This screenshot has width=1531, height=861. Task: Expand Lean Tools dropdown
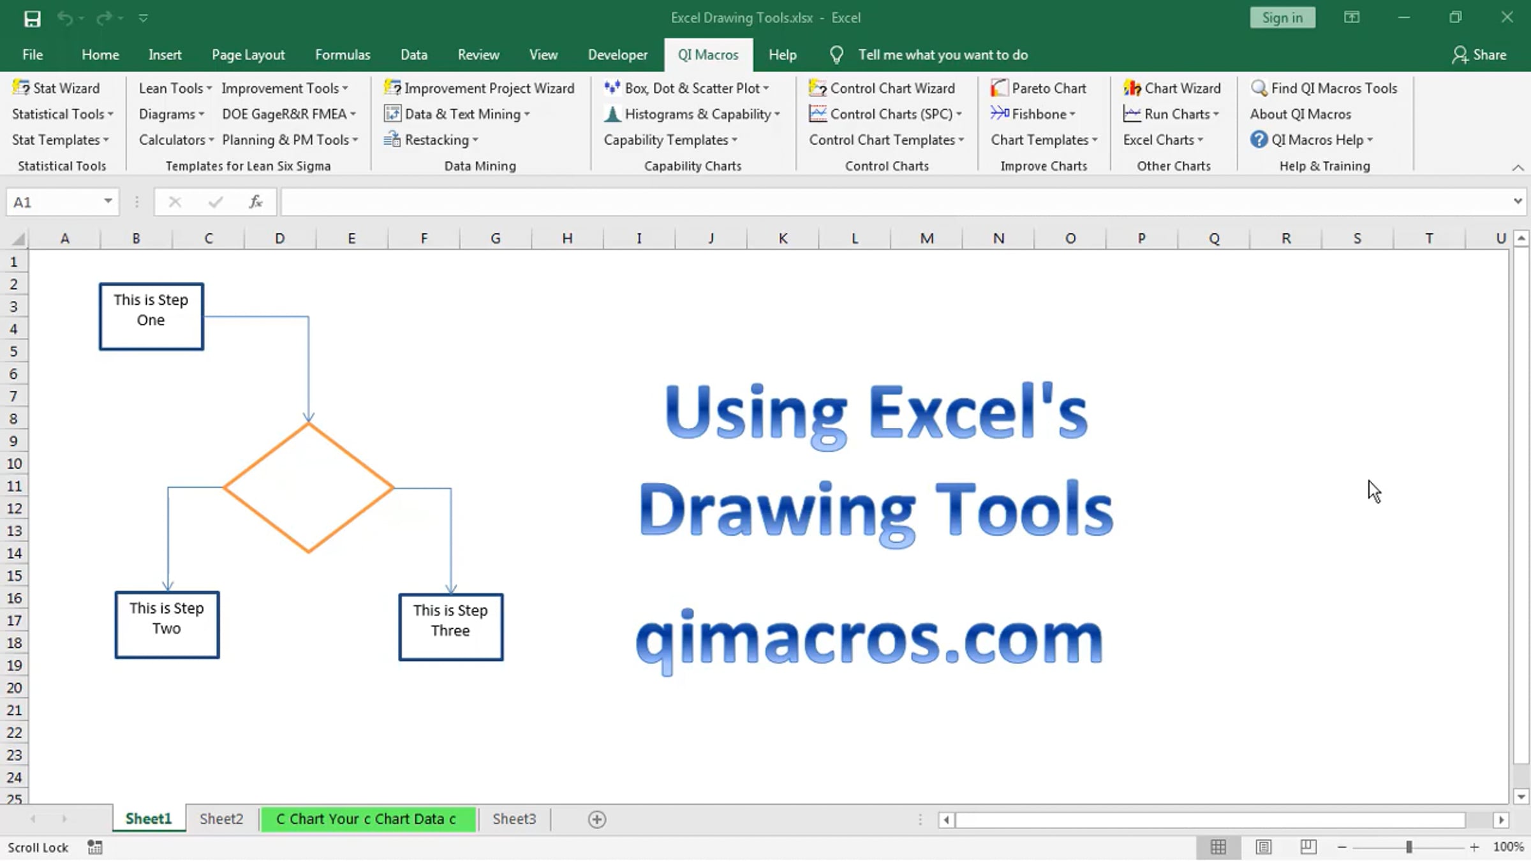[175, 88]
